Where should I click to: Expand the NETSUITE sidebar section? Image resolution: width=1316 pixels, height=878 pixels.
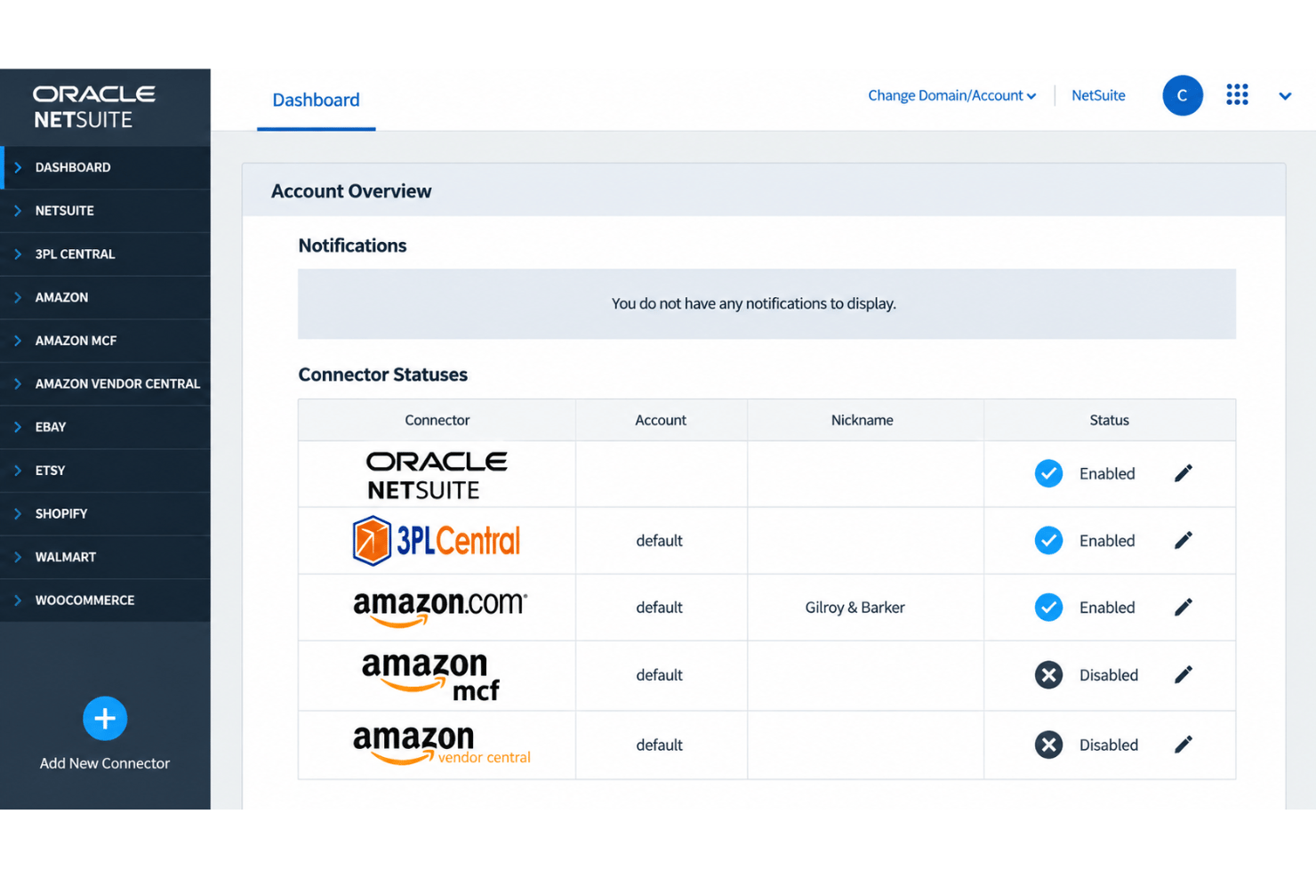[105, 211]
